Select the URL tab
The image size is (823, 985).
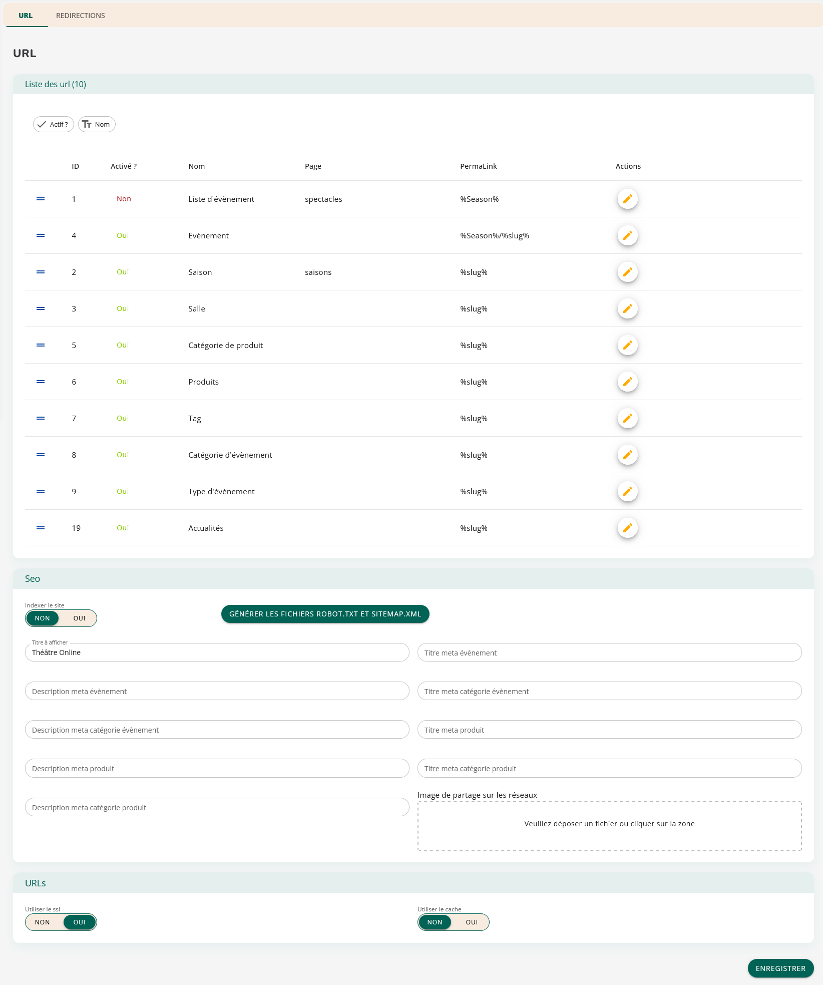click(x=26, y=16)
